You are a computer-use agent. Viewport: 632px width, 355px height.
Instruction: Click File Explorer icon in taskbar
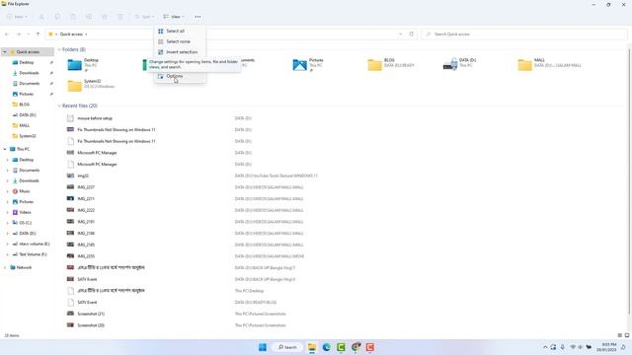(312, 347)
